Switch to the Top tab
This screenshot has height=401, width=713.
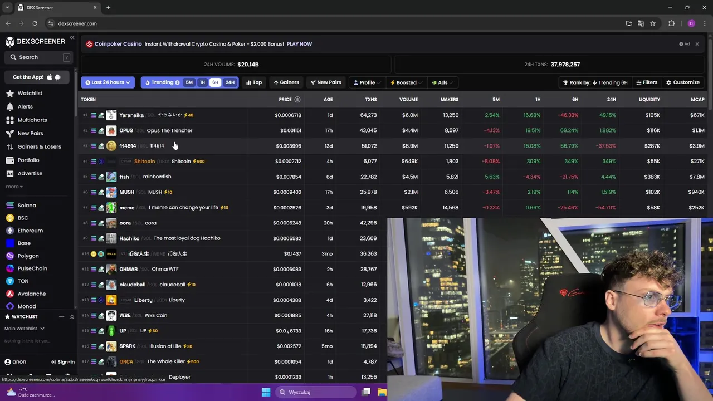(254, 82)
